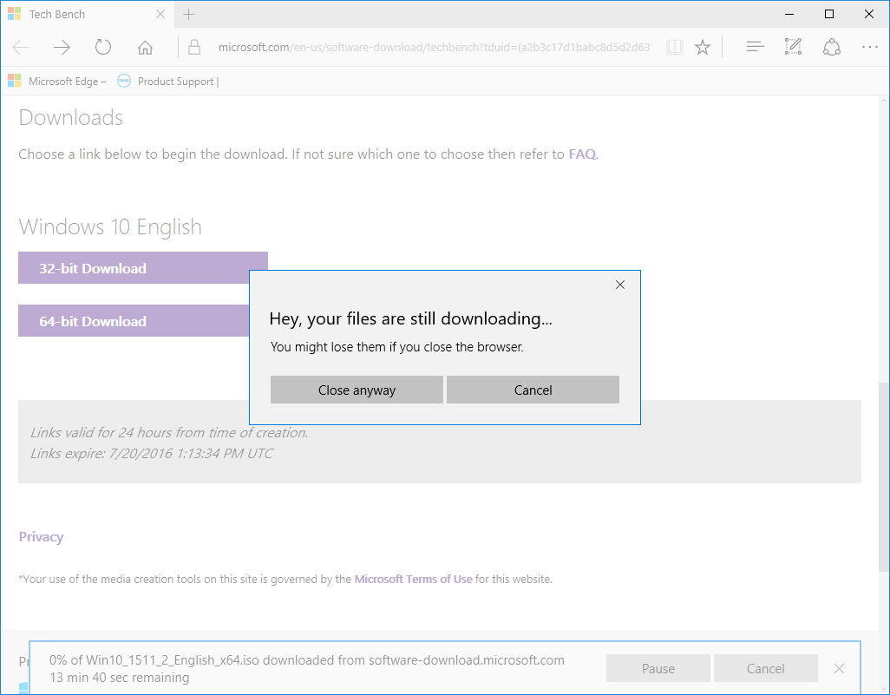The height and width of the screenshot is (695, 890).
Task: Dismiss the dialog with its X
Action: pyautogui.click(x=620, y=285)
